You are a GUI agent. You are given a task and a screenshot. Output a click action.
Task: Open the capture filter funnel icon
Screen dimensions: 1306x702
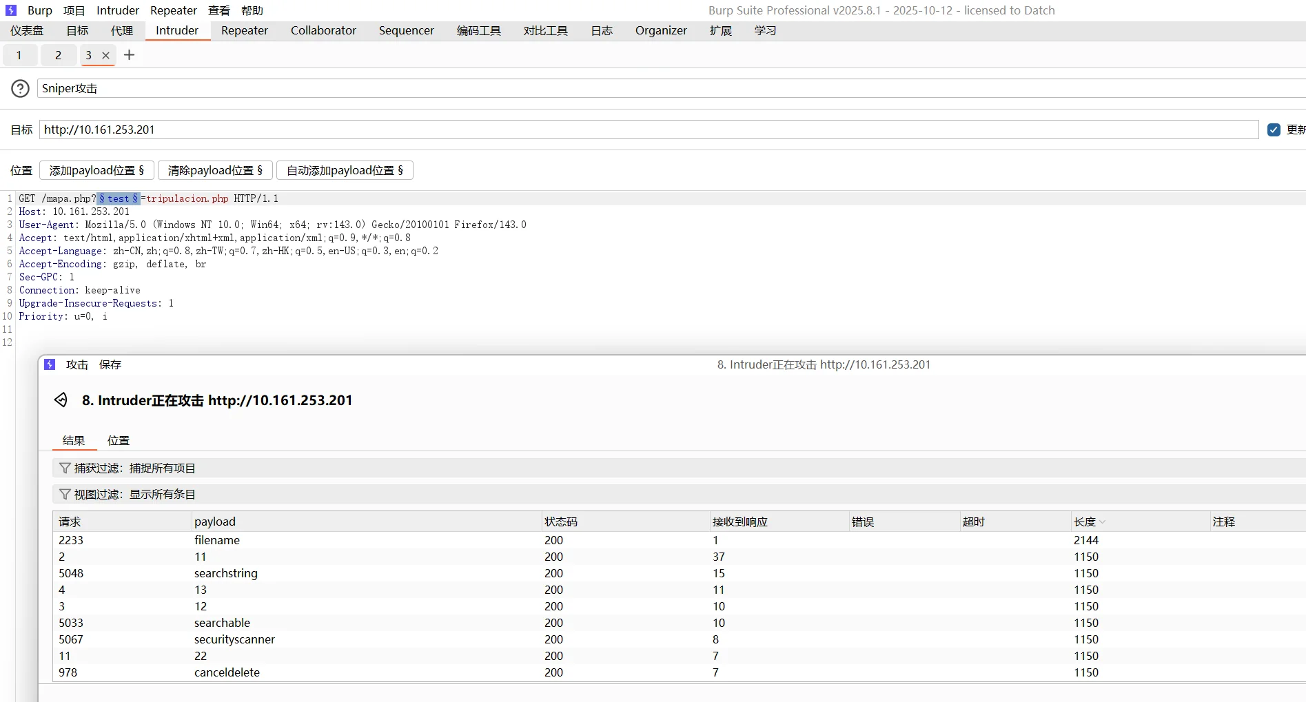point(65,468)
